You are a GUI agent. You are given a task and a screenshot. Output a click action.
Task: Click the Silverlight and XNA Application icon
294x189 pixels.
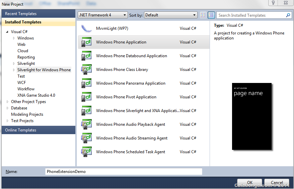point(86,110)
